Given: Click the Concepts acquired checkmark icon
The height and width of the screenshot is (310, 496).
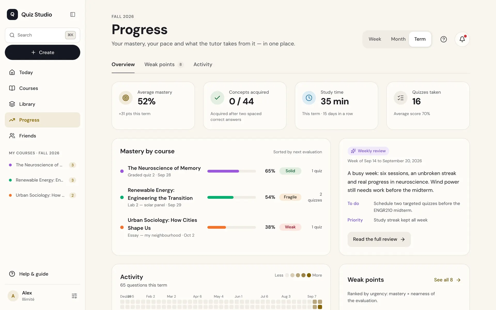Looking at the screenshot, I should (217, 98).
